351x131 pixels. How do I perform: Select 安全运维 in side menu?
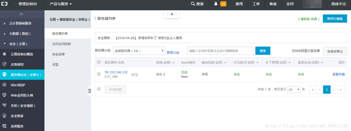coord(68,54)
